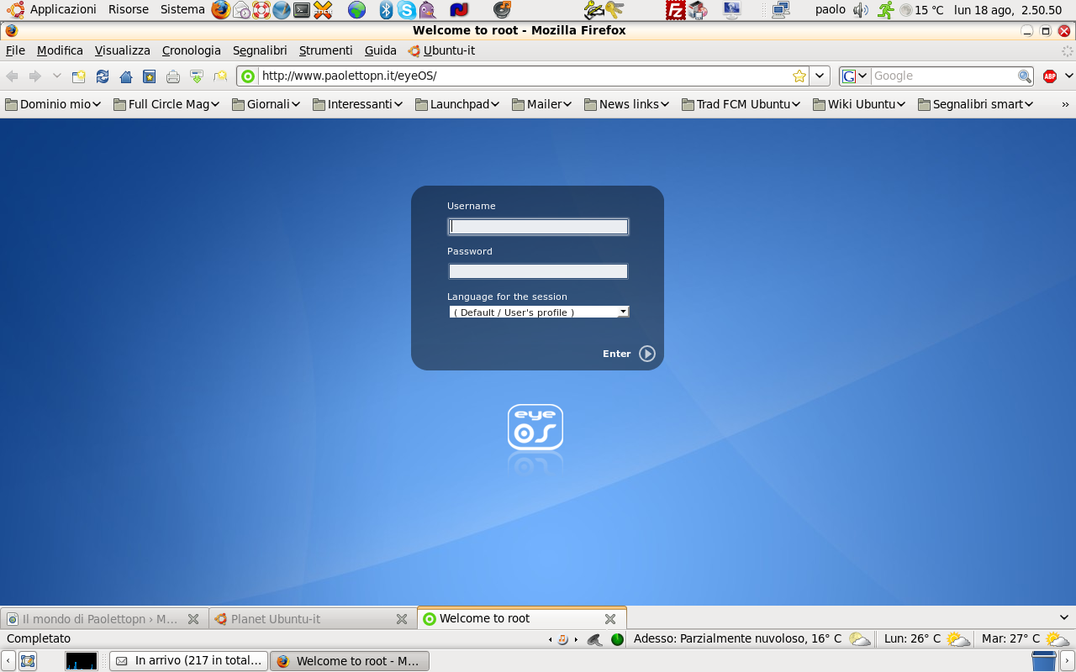Close the Welcome to root tab
Image resolution: width=1076 pixels, height=672 pixels.
tap(610, 619)
